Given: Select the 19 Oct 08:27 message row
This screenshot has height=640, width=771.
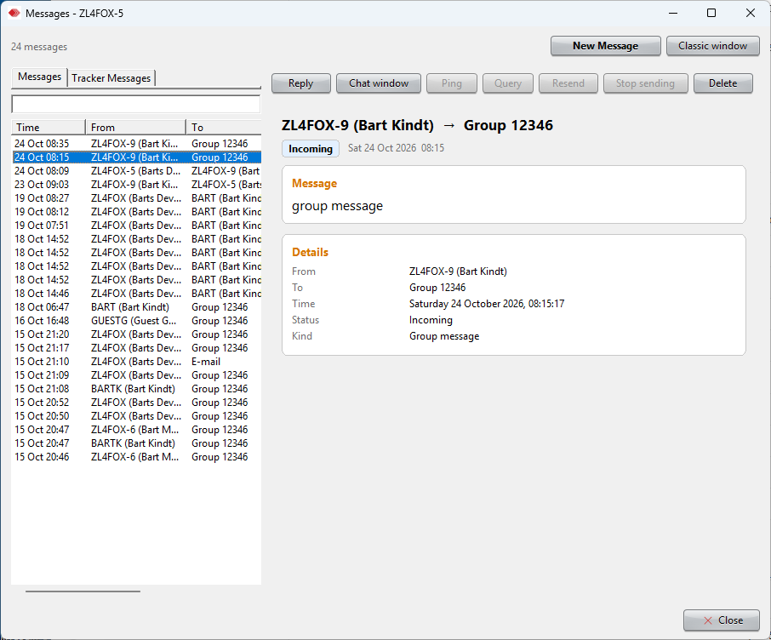Looking at the screenshot, I should (x=136, y=198).
